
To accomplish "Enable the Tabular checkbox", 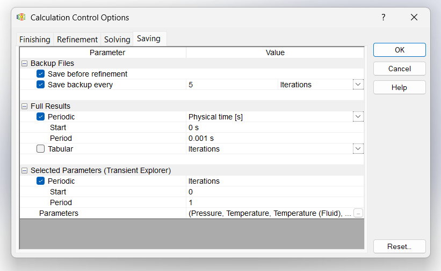I will (x=40, y=149).
